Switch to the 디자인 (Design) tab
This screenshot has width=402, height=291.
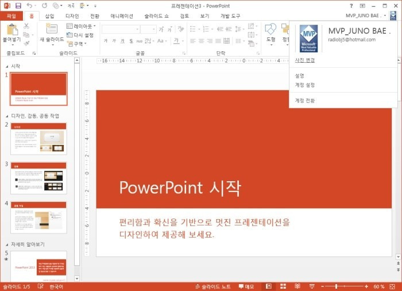(72, 16)
